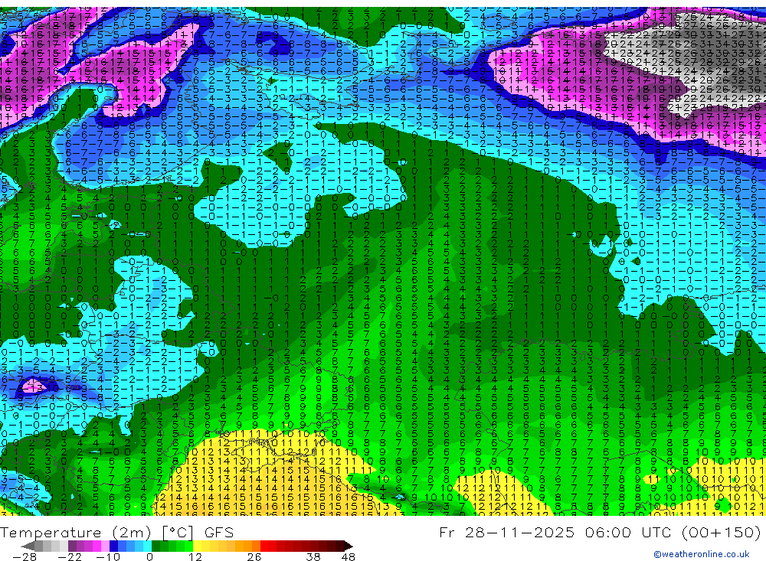This screenshot has width=766, height=561.
Task: Click the '26' legend label
Action: [x=254, y=557]
